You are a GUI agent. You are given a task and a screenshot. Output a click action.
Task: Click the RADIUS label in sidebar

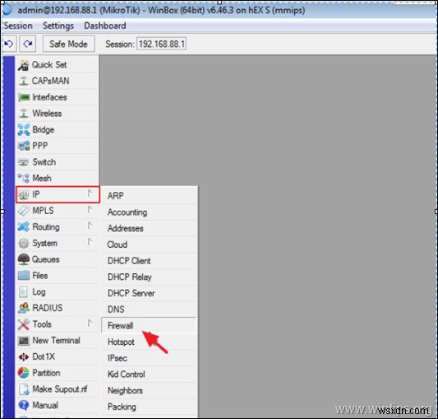pyautogui.click(x=48, y=308)
